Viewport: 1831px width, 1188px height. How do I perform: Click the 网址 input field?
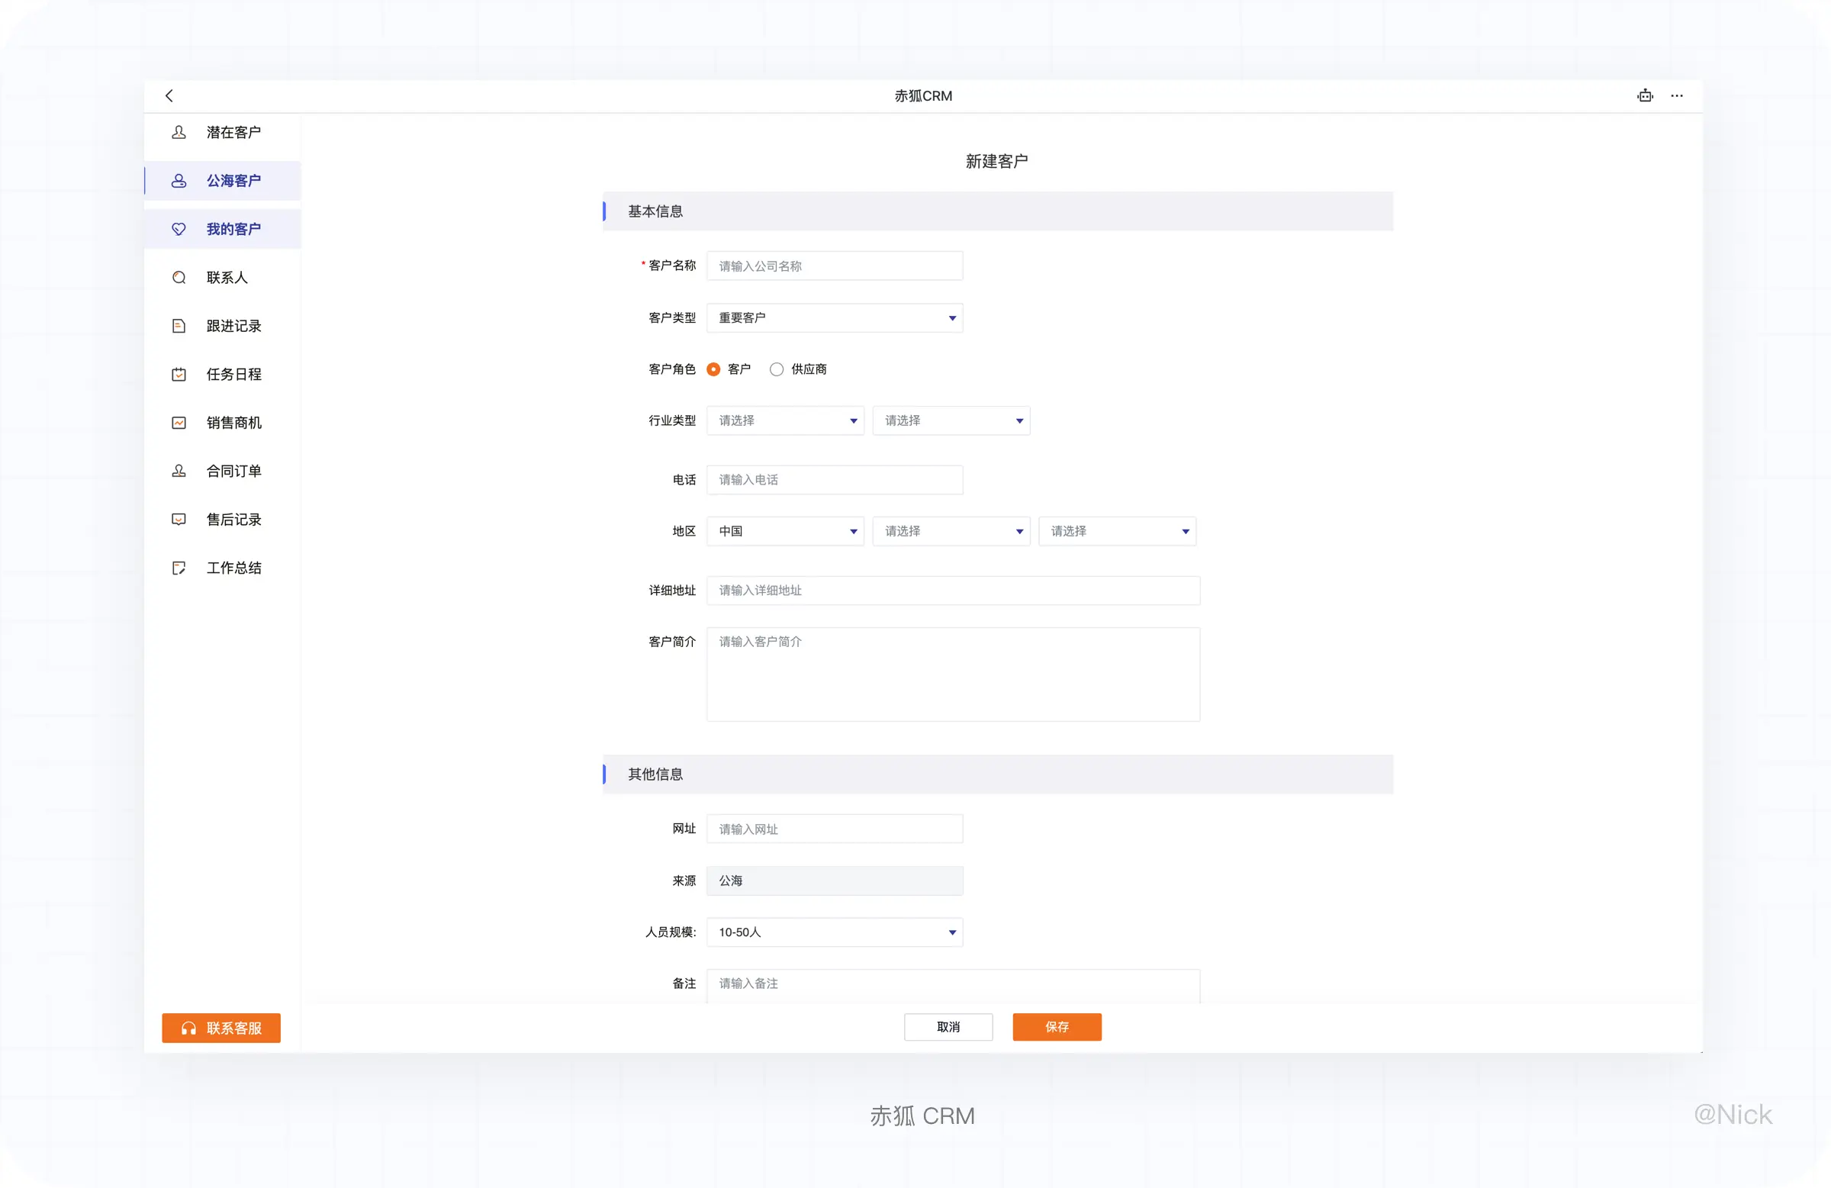(x=835, y=829)
